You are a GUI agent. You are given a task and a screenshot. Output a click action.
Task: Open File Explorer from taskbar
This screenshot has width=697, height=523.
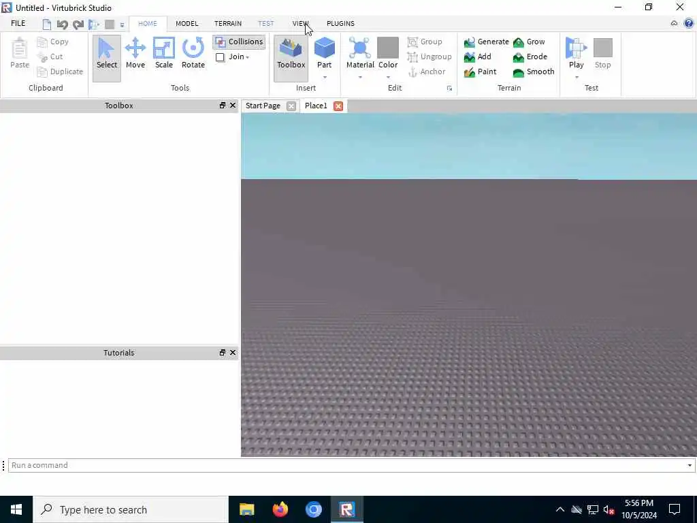click(246, 509)
